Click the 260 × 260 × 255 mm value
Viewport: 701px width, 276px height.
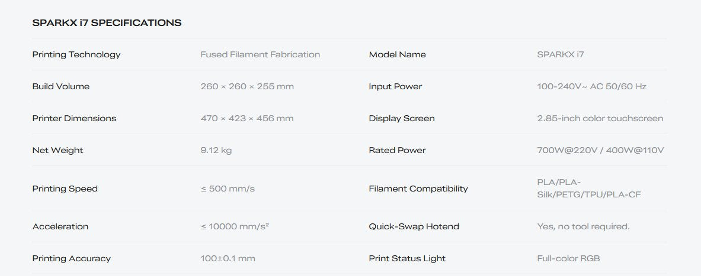(247, 86)
